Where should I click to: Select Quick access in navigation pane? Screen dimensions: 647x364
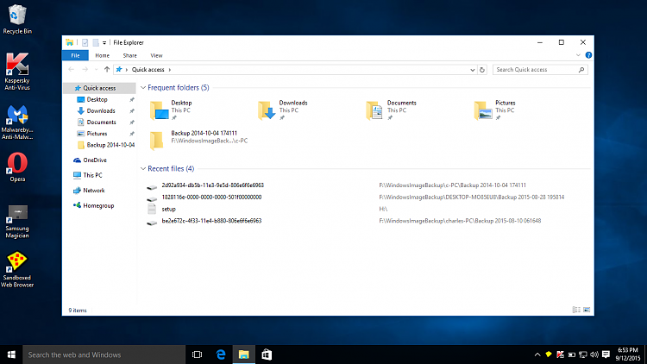click(x=99, y=88)
